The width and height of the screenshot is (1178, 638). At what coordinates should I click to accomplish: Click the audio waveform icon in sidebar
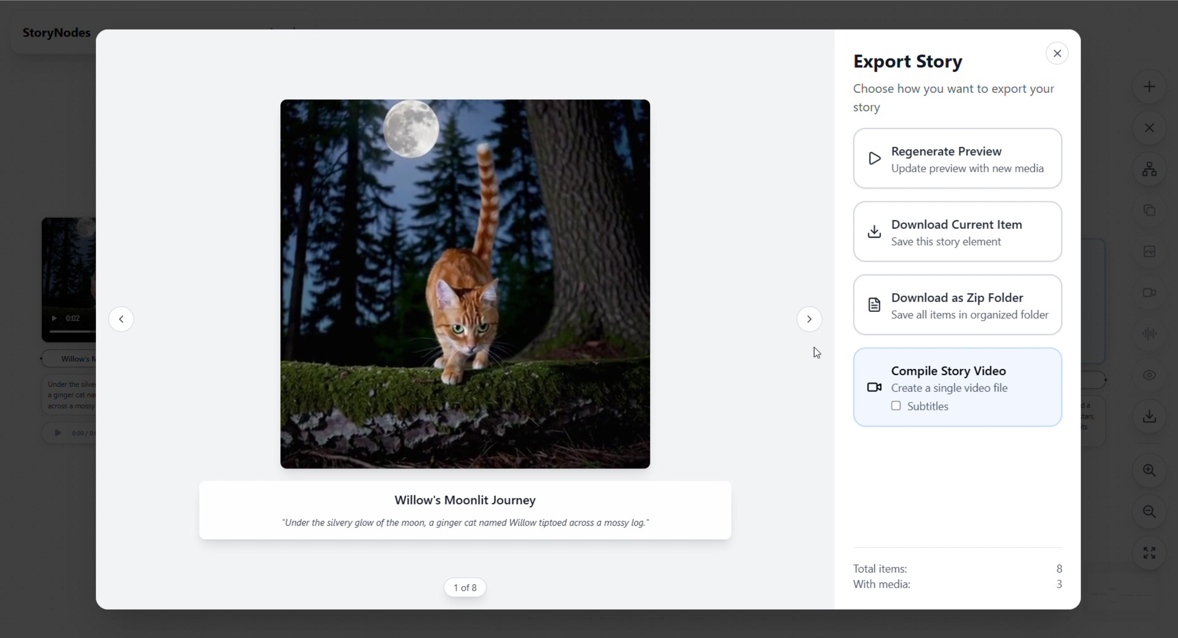(1149, 333)
